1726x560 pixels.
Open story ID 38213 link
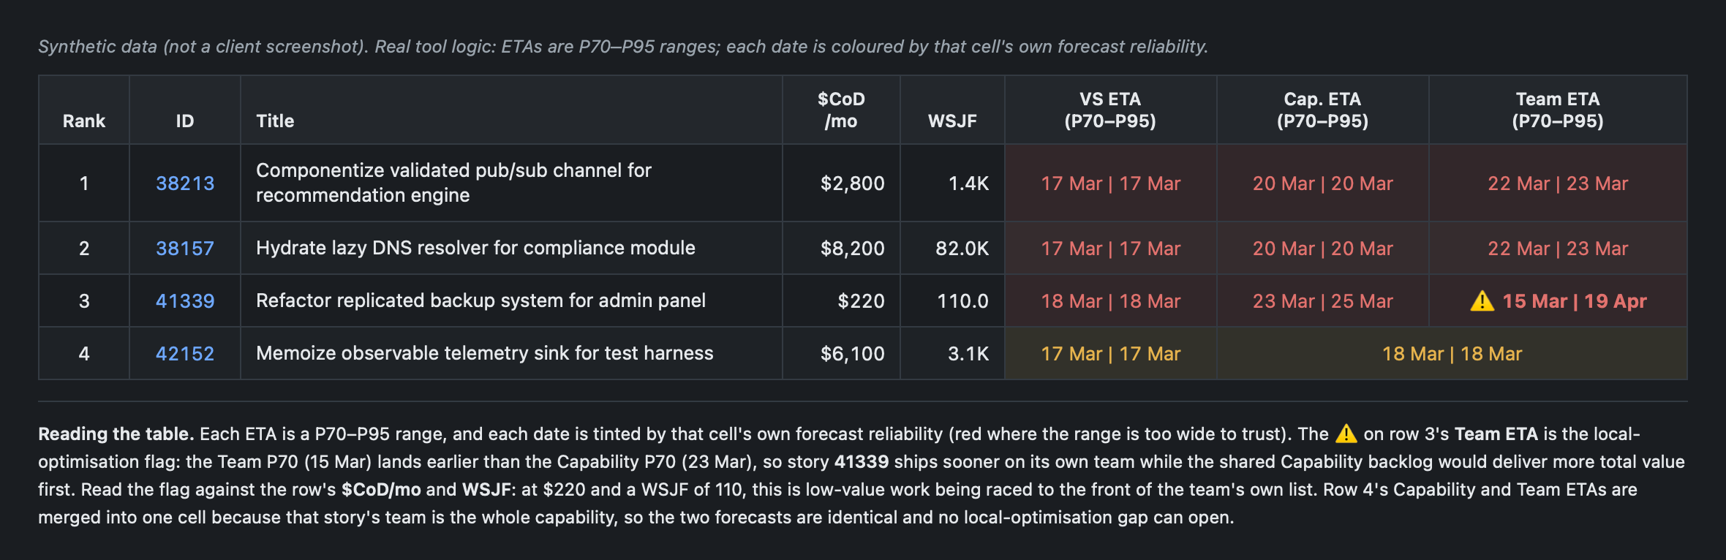tap(185, 183)
